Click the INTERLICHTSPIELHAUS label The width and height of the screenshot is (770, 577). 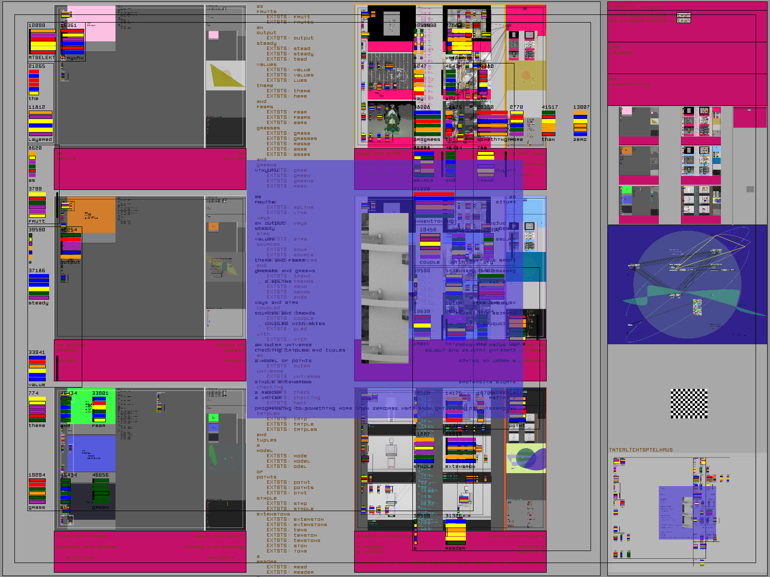pyautogui.click(x=641, y=450)
